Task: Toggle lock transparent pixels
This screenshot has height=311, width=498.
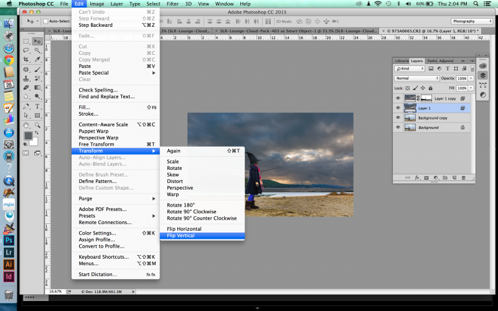Action: [408, 88]
